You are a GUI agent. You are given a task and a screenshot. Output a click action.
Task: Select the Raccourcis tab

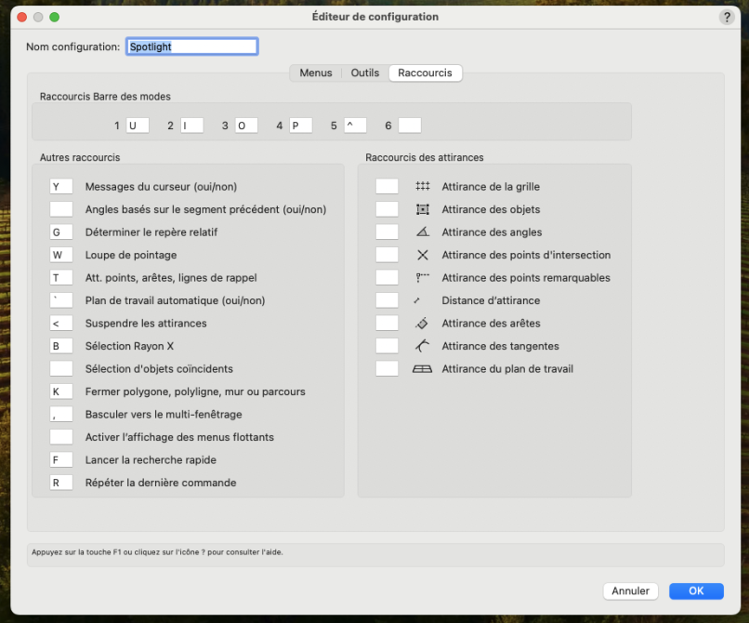click(425, 73)
